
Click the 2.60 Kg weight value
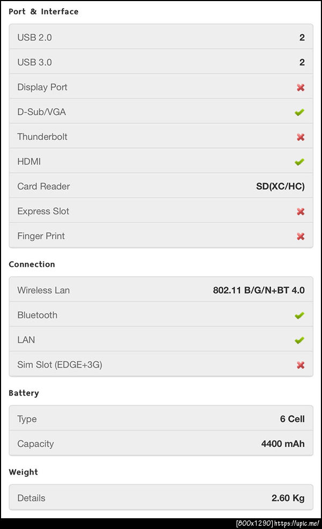288,498
